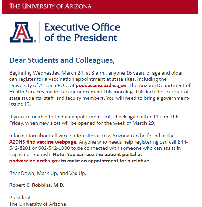Click the Bear Down, Mask Up closing line
The height and width of the screenshot is (207, 202).
pos(48,173)
